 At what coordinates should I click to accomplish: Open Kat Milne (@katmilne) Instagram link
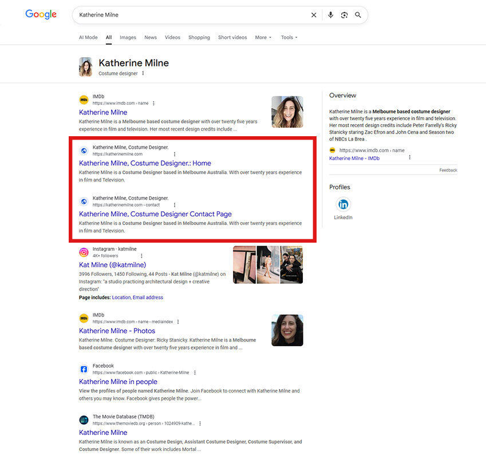click(x=112, y=265)
